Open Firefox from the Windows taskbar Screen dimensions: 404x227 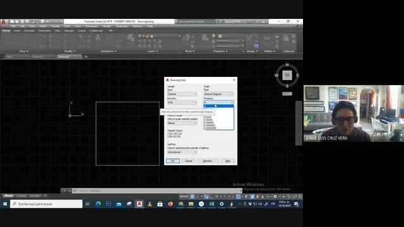coord(170,204)
